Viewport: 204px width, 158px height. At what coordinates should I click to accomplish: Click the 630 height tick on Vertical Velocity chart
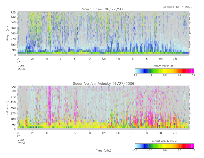point(13,91)
